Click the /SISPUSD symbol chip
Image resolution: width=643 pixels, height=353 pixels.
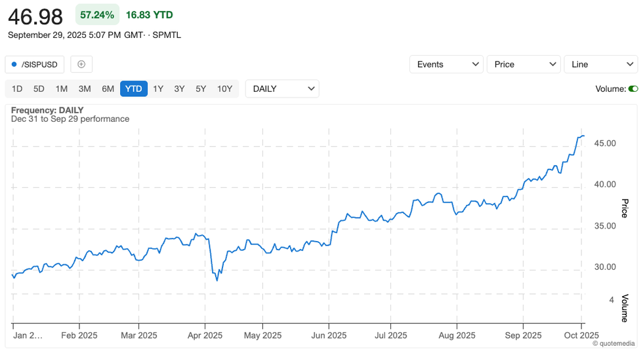pyautogui.click(x=35, y=64)
